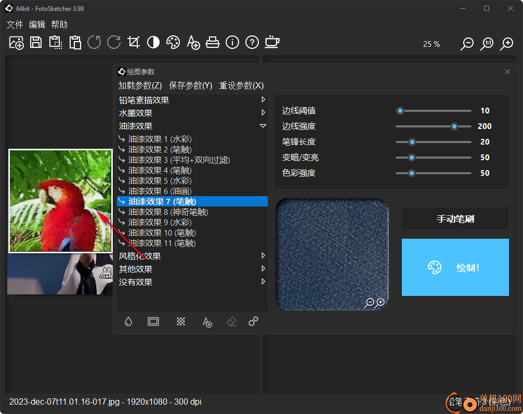This screenshot has height=414, width=523.
Task: Open the 编辑 menu
Action: (x=37, y=24)
